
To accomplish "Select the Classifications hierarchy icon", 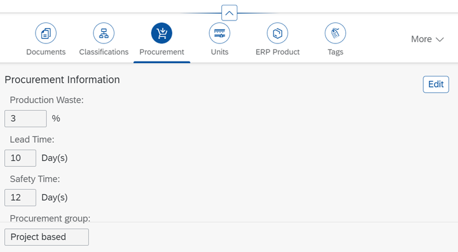I will [x=104, y=33].
